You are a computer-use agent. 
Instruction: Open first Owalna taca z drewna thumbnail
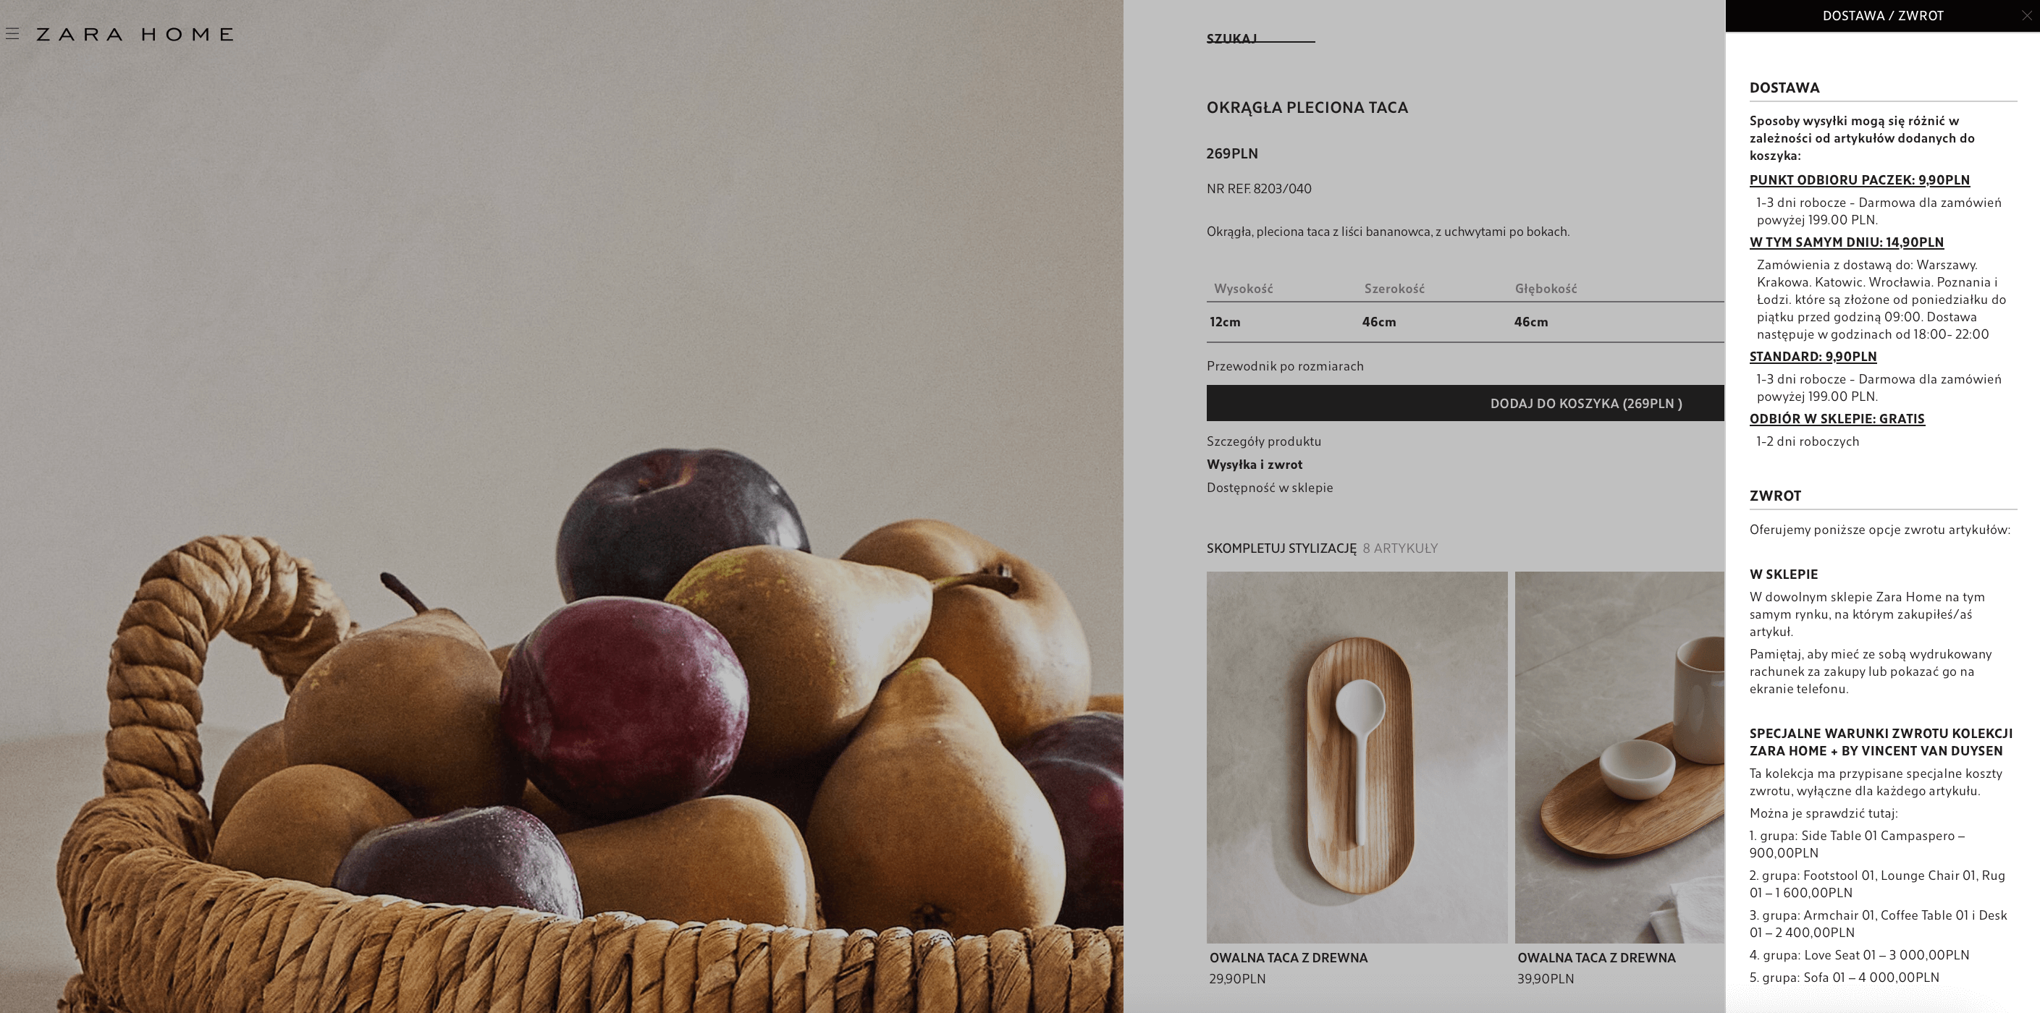pos(1357,757)
